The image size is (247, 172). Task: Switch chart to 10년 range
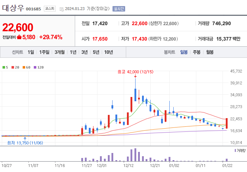[109, 52]
